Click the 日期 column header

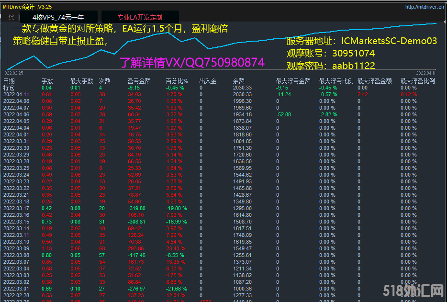pyautogui.click(x=9, y=81)
